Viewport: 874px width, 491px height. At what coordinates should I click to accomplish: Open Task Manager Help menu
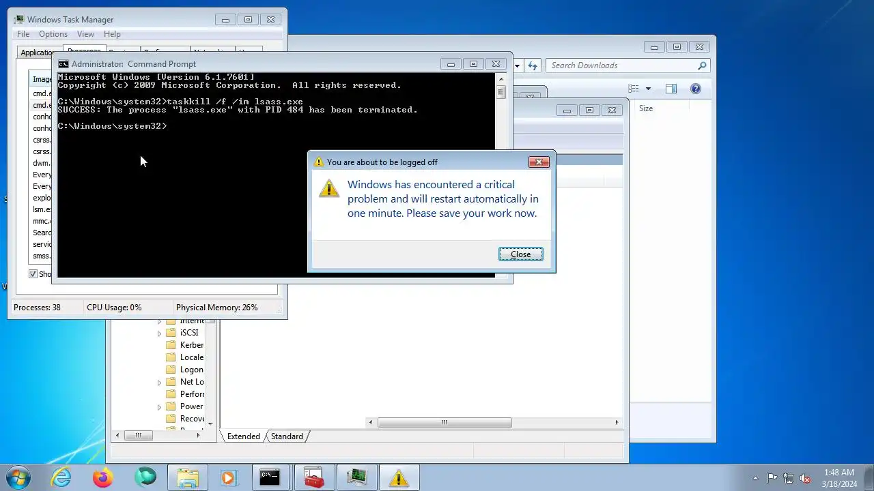pos(112,34)
